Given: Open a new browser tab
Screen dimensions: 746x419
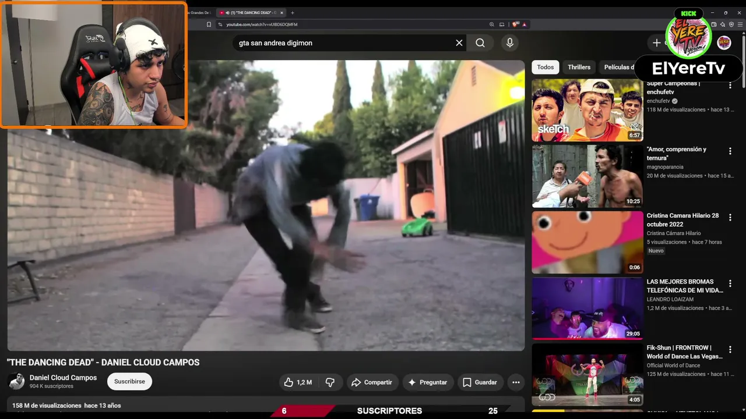Looking at the screenshot, I should click(293, 13).
